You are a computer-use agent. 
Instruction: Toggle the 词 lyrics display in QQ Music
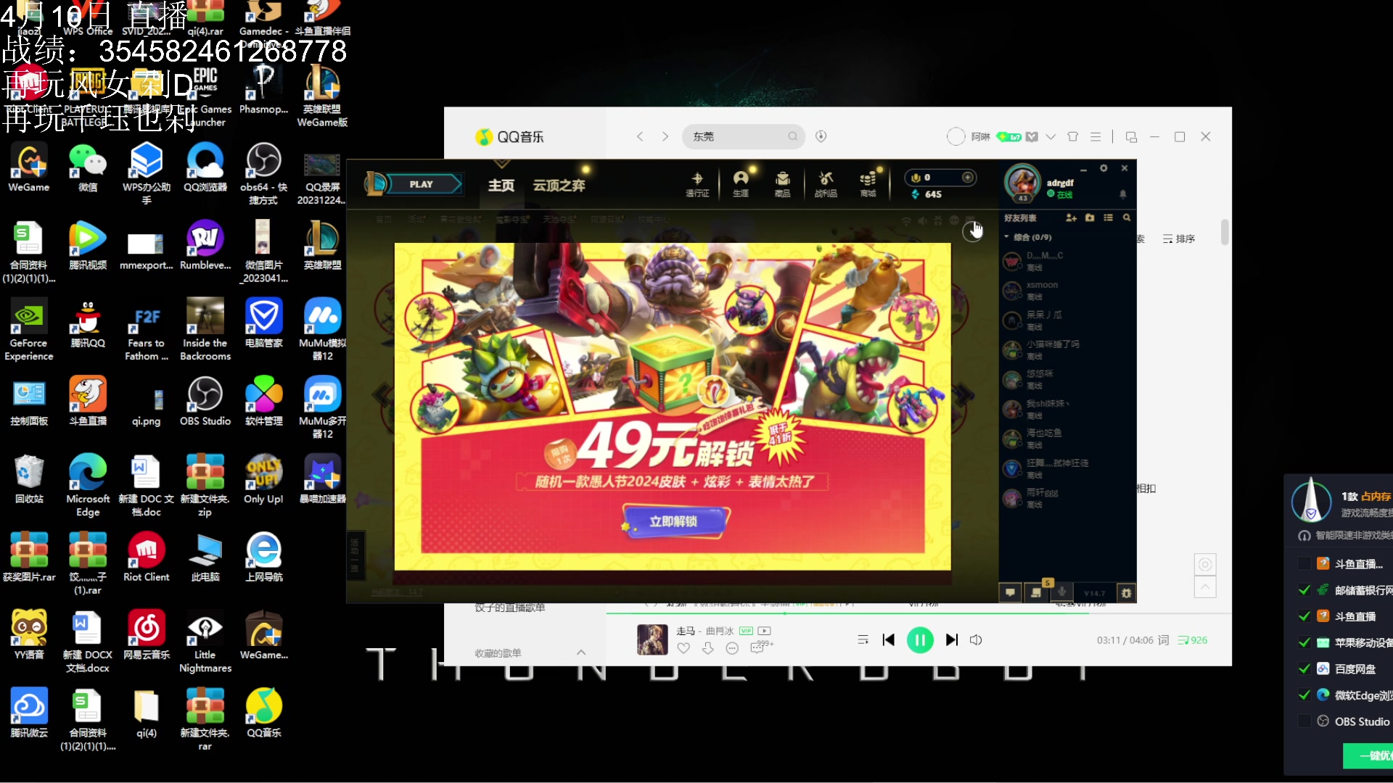[x=1163, y=639]
